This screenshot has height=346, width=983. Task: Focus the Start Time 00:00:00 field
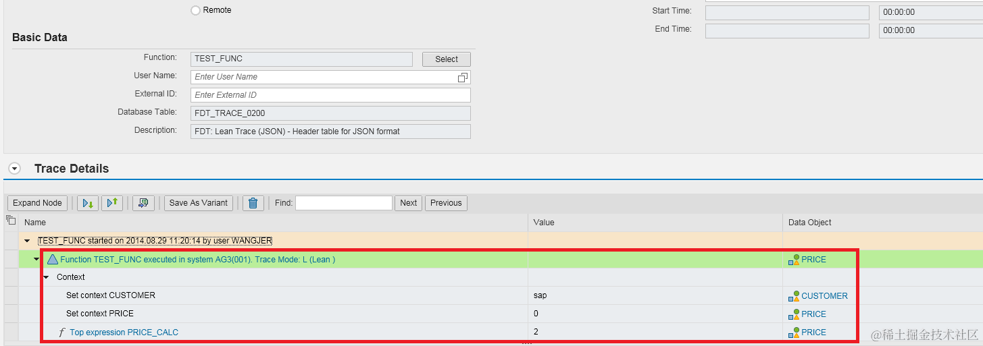(x=931, y=12)
